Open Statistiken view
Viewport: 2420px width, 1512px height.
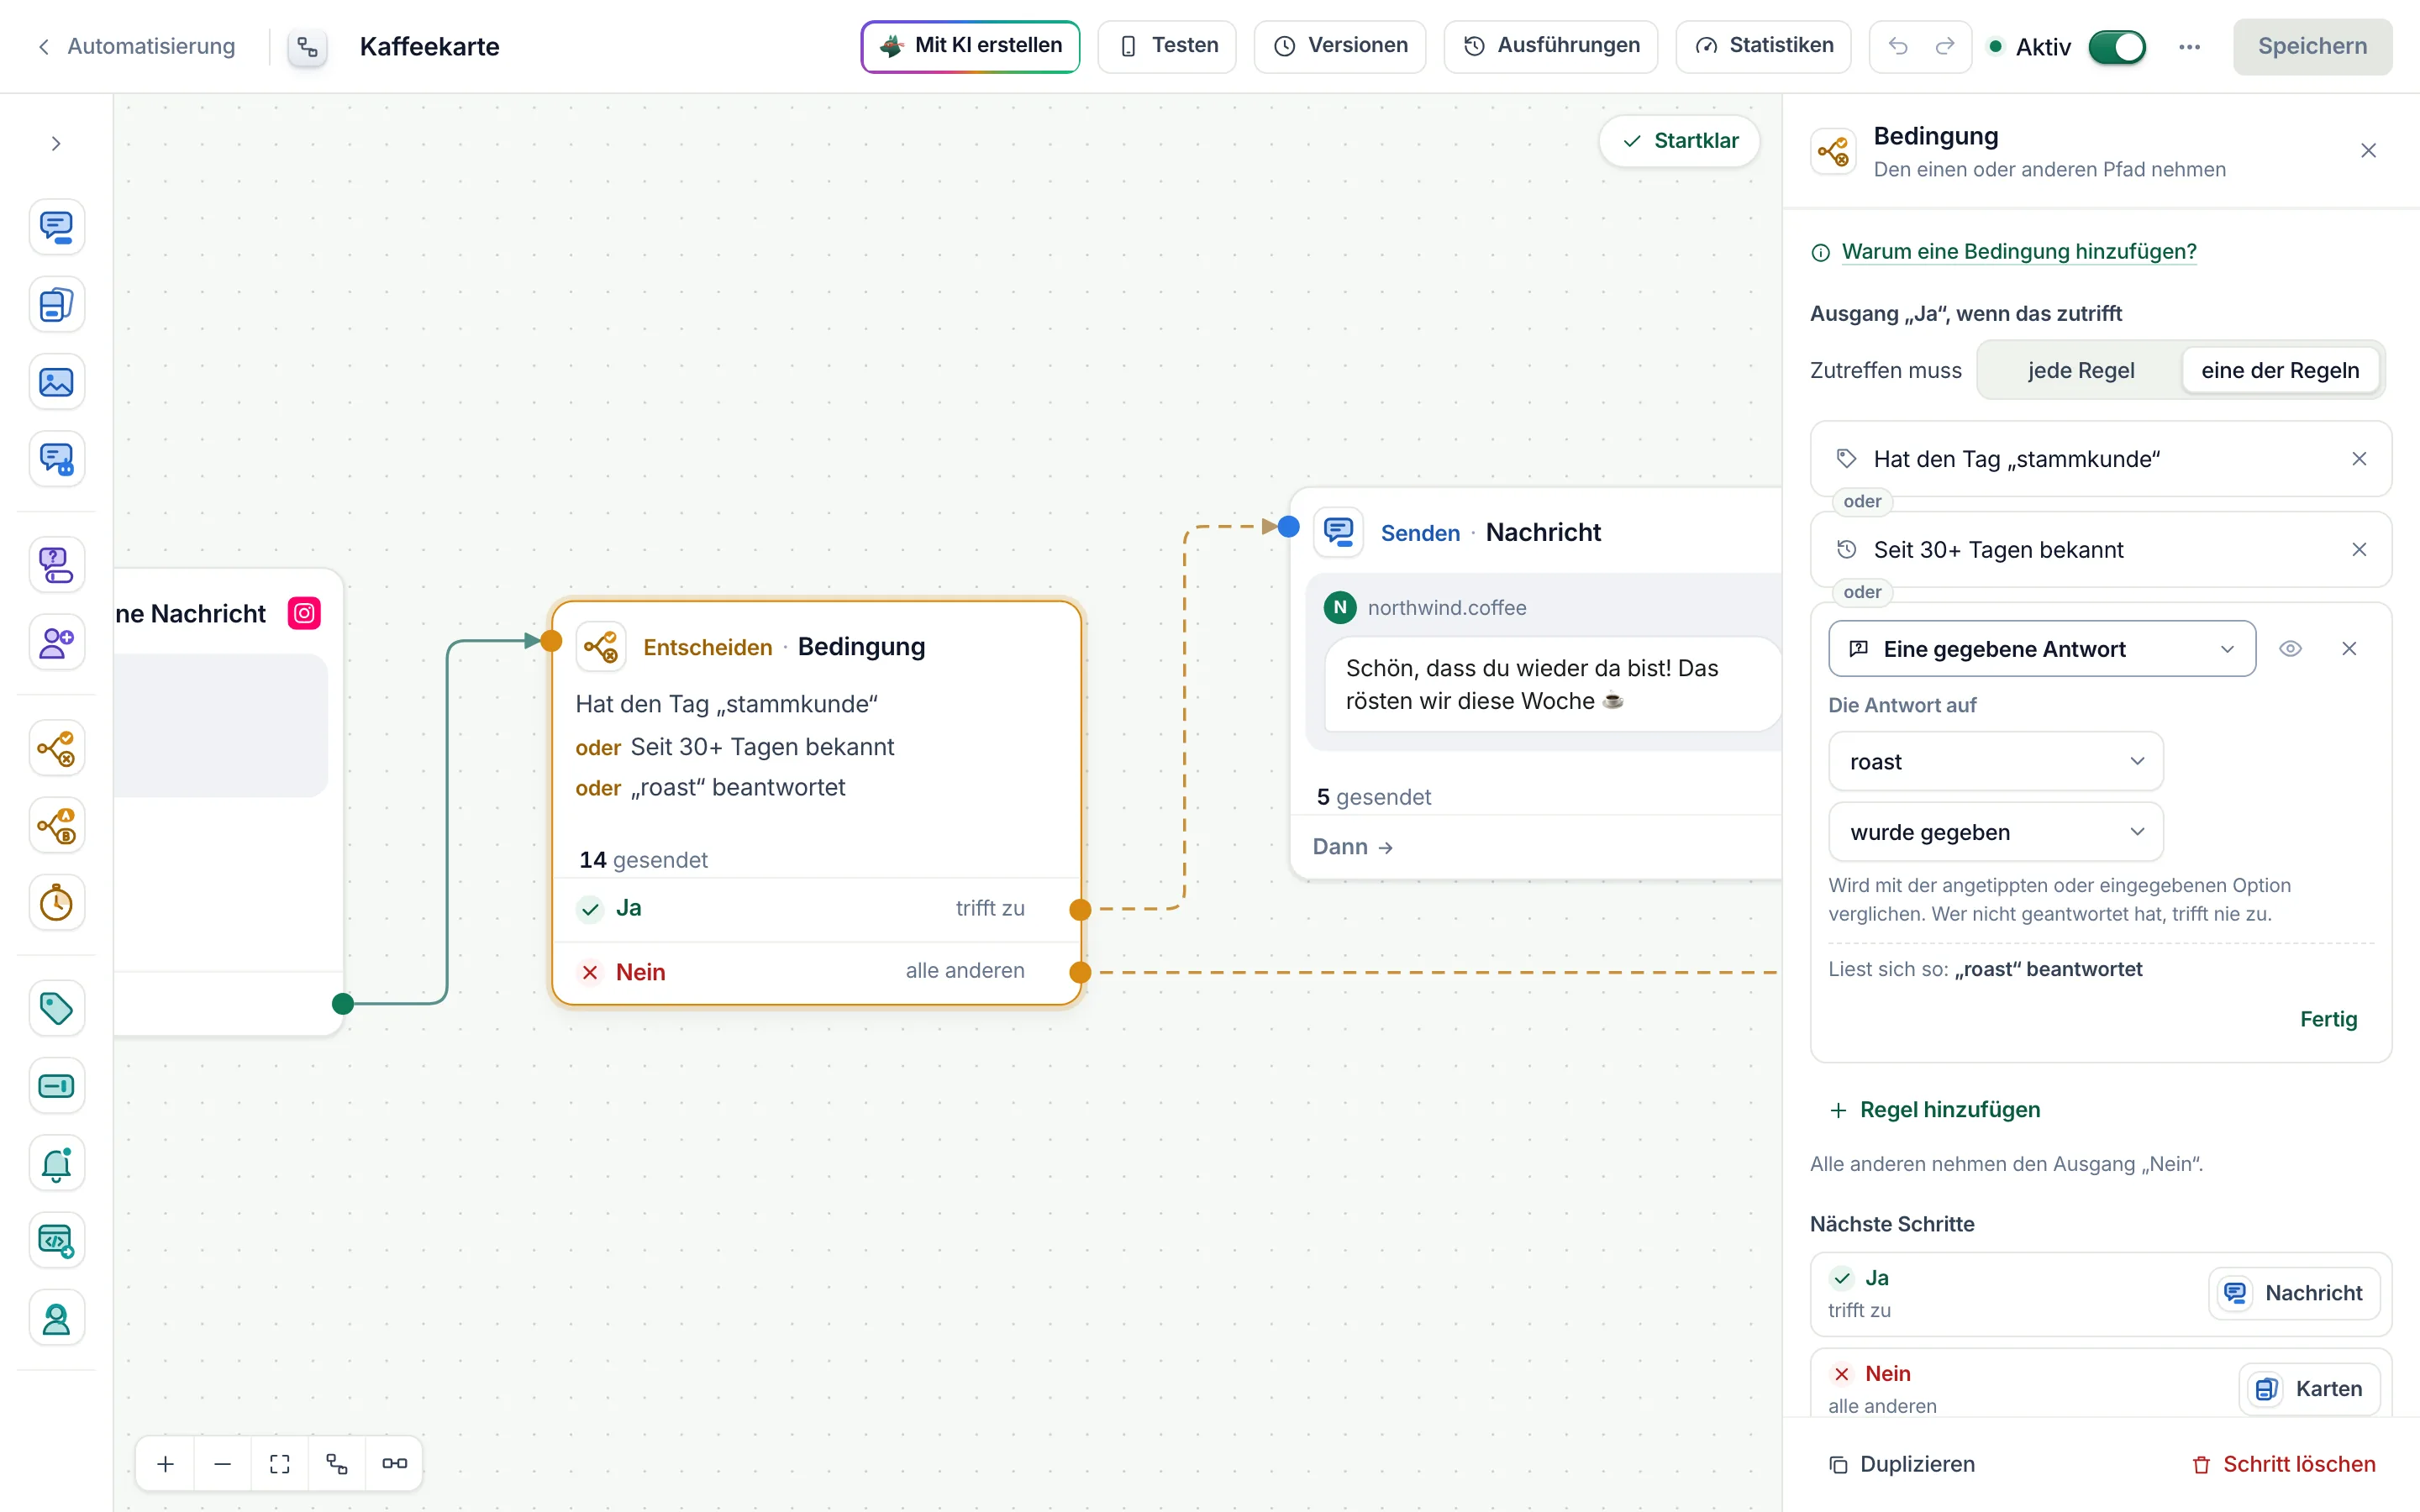click(1763, 46)
